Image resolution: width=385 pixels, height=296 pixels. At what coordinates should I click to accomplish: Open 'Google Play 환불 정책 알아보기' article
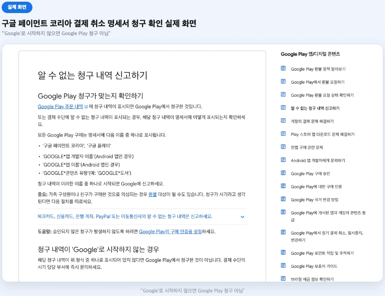point(318,69)
